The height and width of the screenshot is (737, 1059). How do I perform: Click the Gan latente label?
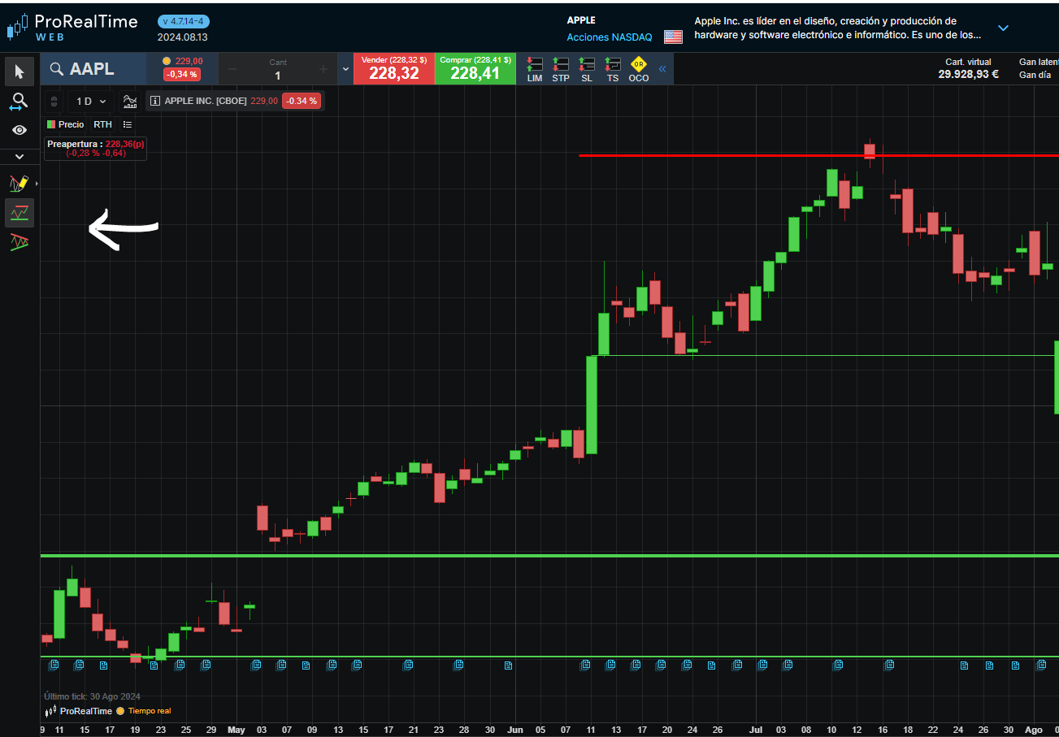click(1039, 62)
